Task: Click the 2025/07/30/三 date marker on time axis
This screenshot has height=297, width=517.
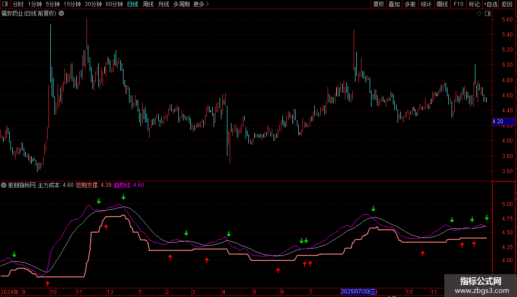Action: (x=358, y=292)
